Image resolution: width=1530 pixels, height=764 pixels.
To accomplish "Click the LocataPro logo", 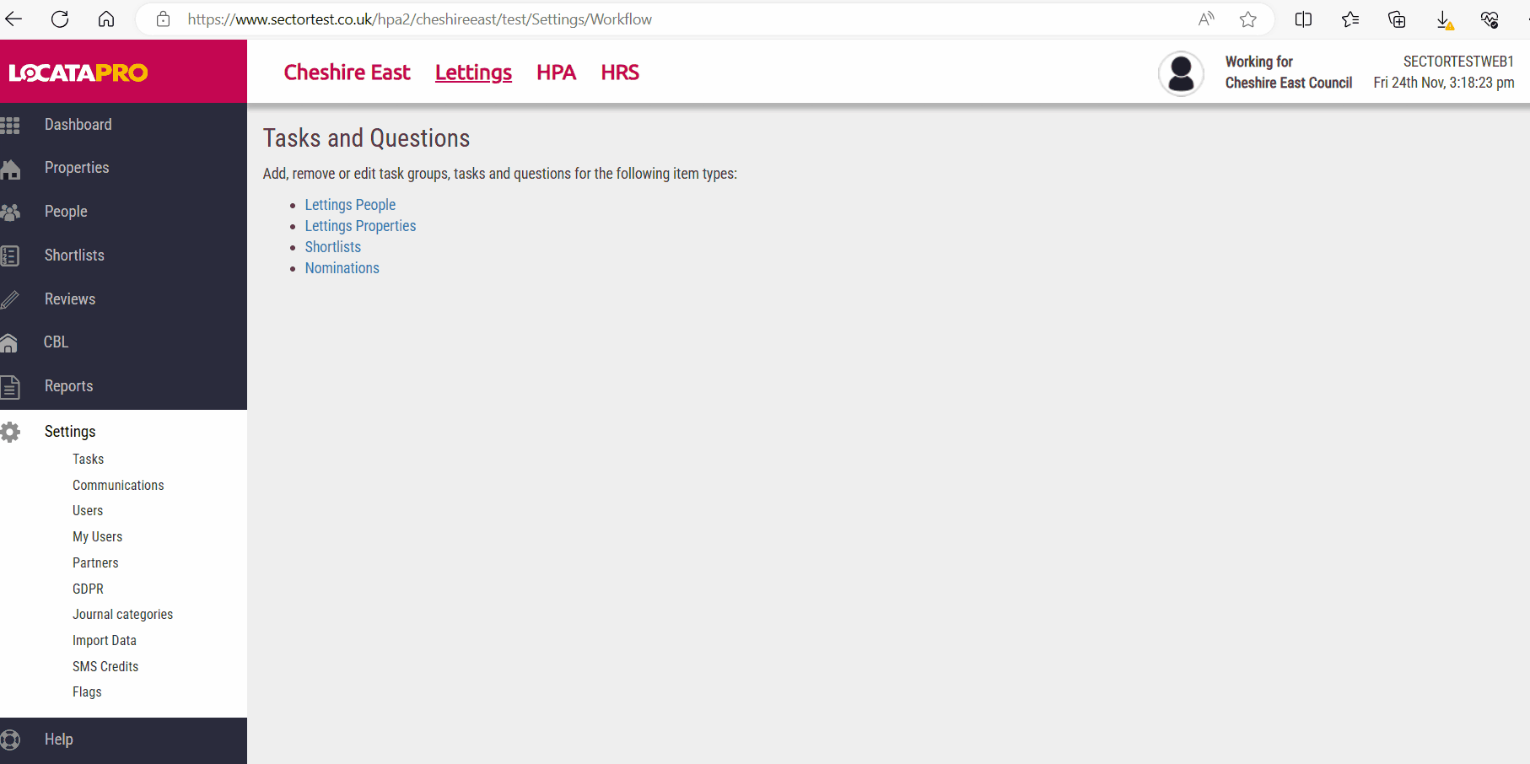I will 78,73.
